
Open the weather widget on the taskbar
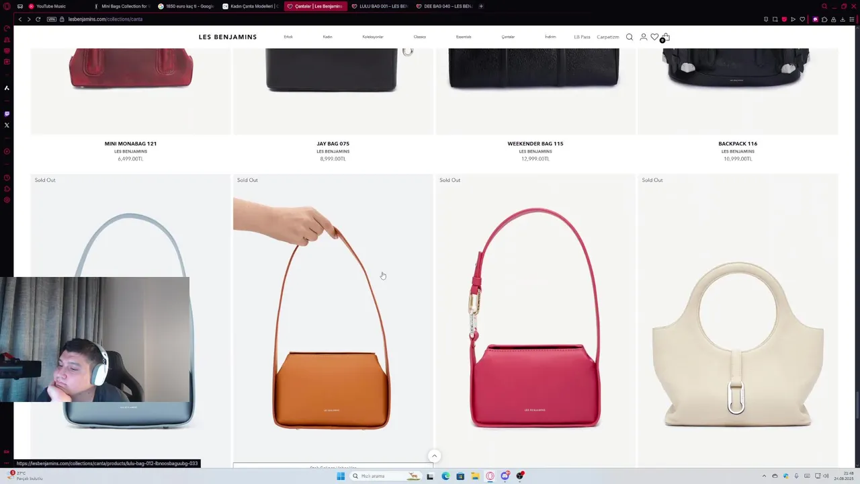[x=24, y=476]
